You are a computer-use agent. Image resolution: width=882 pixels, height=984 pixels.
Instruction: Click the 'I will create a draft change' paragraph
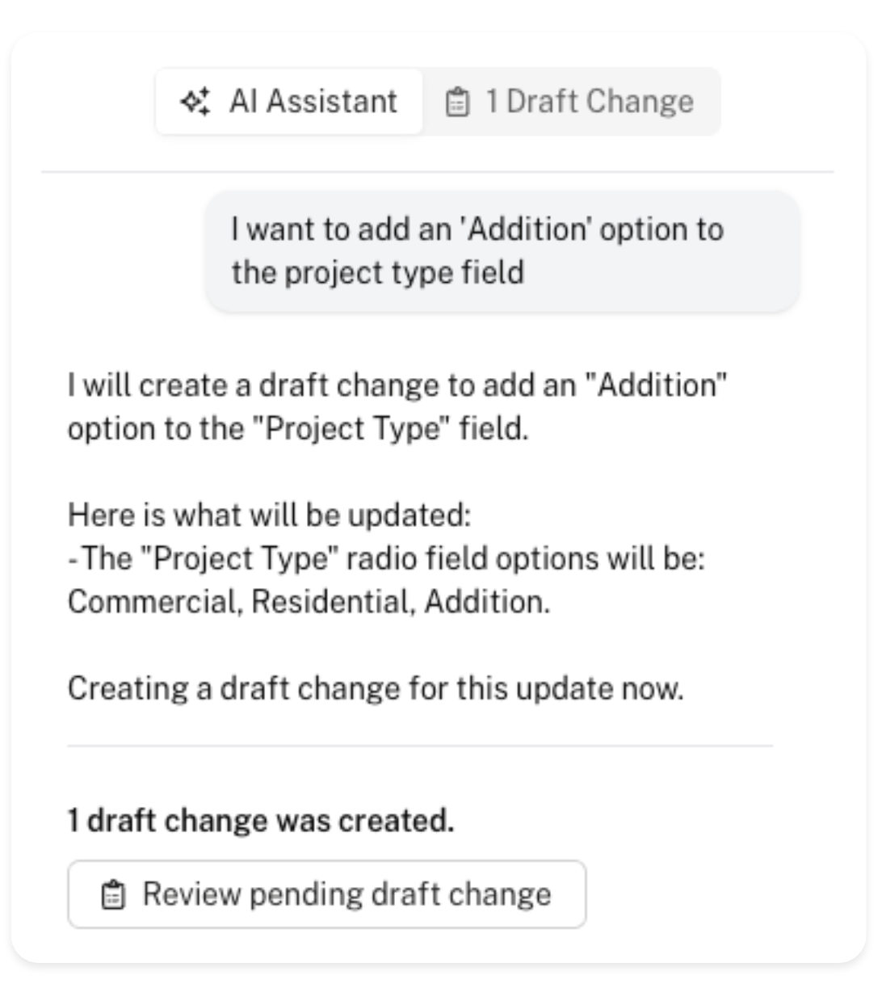tap(397, 406)
